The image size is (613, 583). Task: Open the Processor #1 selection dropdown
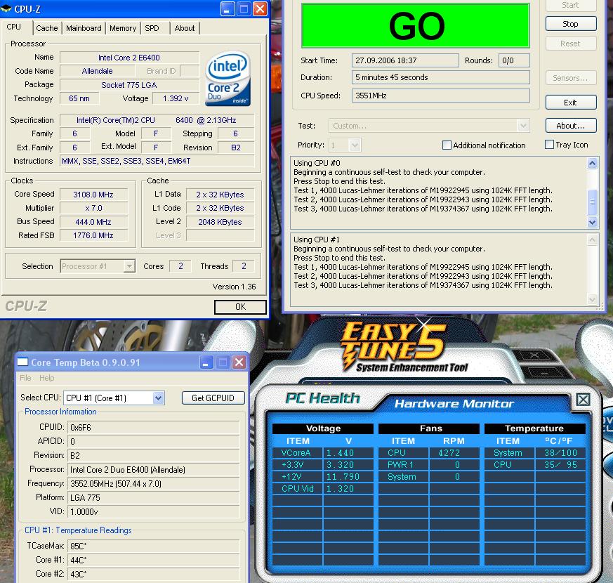[x=128, y=266]
